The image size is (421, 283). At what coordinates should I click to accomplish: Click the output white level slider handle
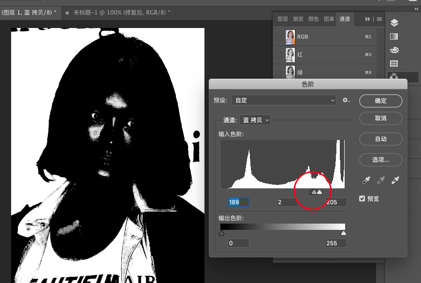click(344, 233)
